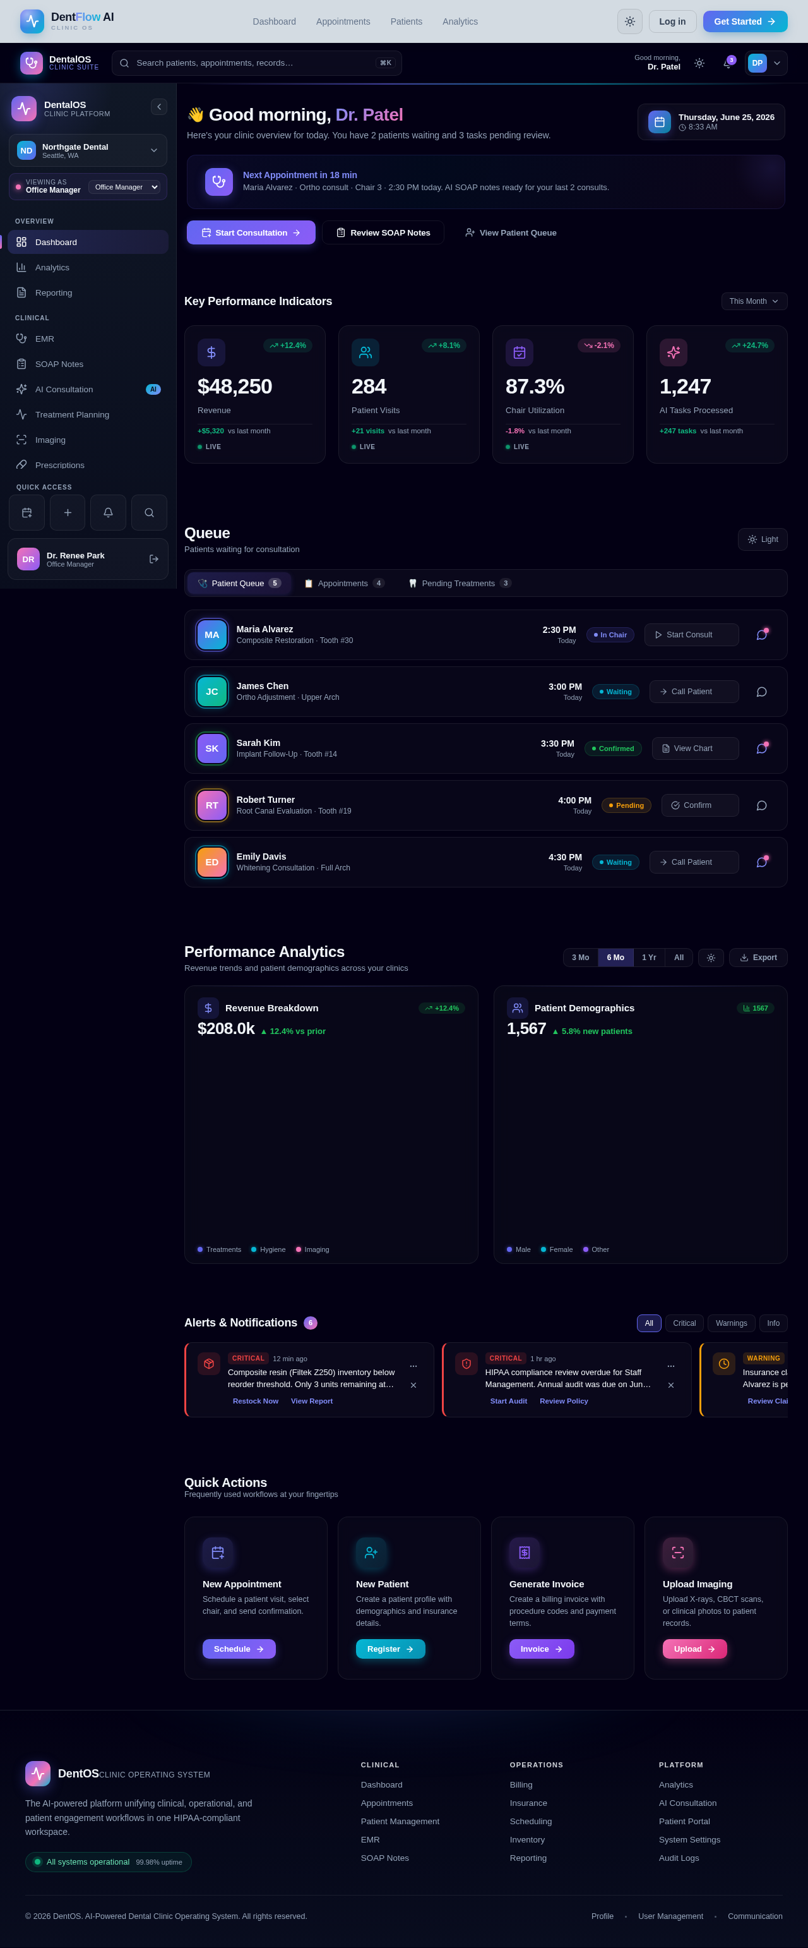The image size is (808, 1948).
Task: Select 1 Yr analytics range
Action: tap(650, 958)
